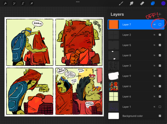
Task: Select Layer 8 thumbnail with white spots
Action: pos(113,55)
